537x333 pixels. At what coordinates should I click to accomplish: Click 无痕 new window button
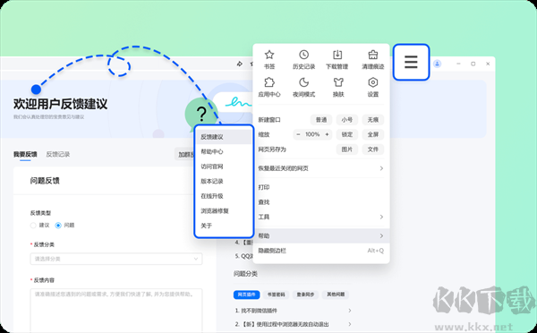tap(373, 120)
